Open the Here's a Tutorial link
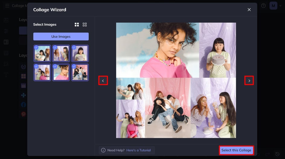285x159 pixels. click(139, 150)
